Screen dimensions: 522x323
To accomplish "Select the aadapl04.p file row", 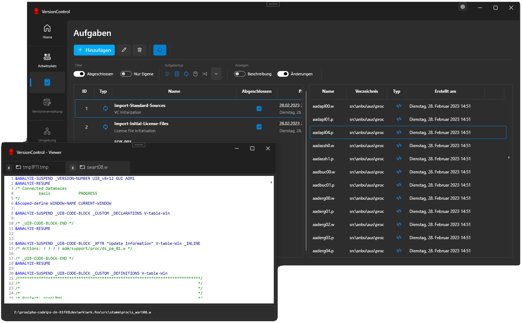I will pos(391,132).
